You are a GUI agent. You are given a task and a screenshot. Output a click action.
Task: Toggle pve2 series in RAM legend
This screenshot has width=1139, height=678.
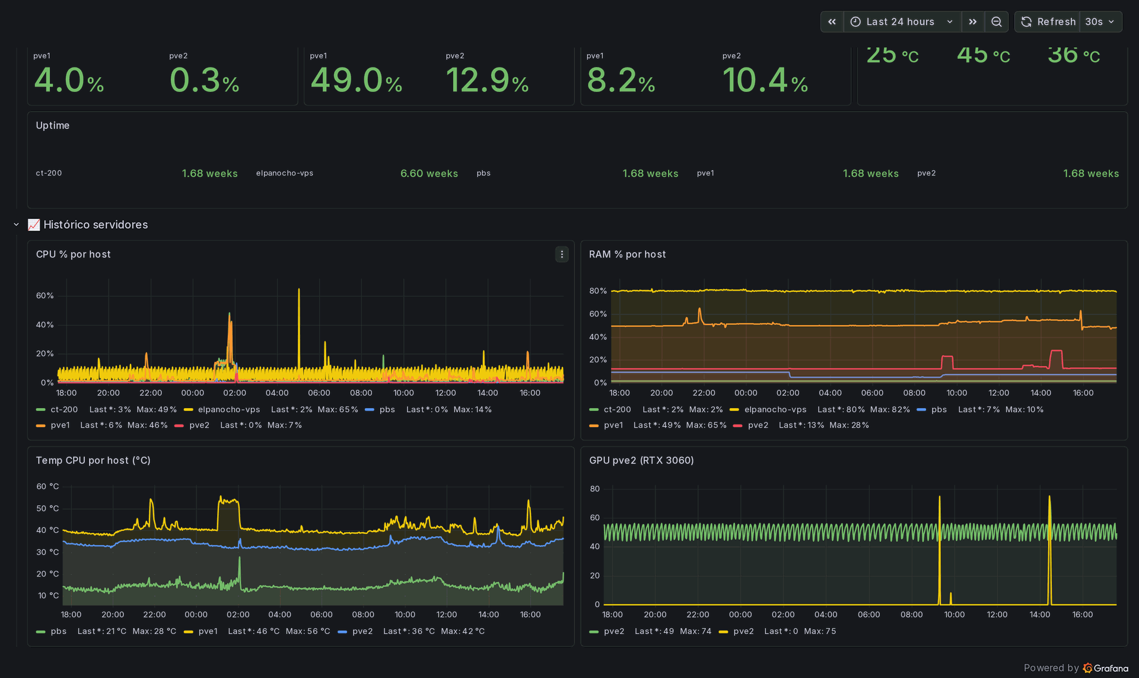pos(758,425)
